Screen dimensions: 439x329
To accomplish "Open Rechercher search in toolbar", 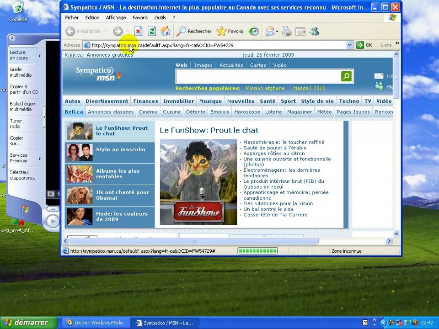I will [194, 32].
